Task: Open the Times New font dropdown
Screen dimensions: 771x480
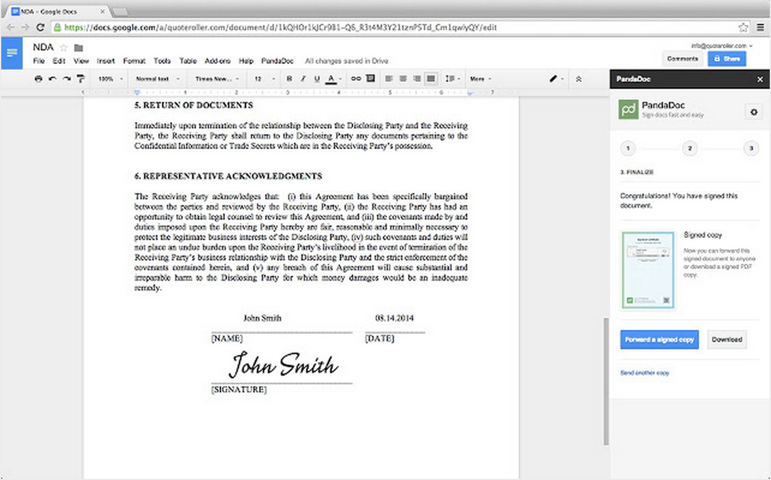Action: (217, 79)
